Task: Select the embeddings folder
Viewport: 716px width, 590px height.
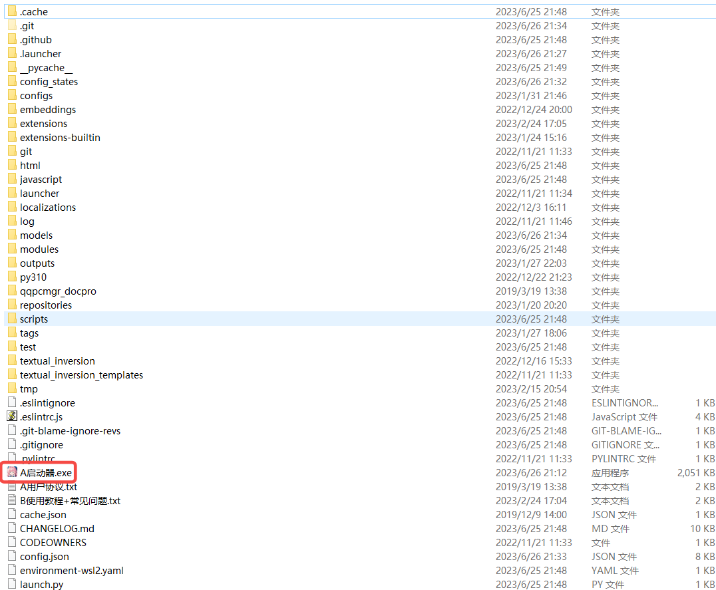Action: [x=48, y=109]
